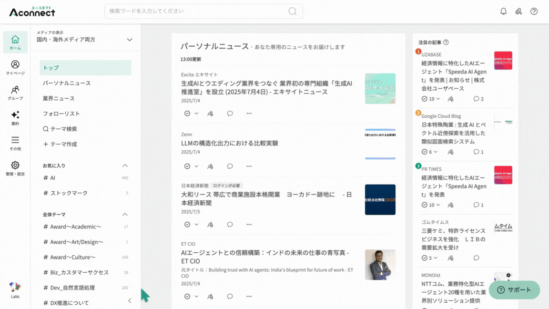Open more options for ET CIO article

coord(249,297)
